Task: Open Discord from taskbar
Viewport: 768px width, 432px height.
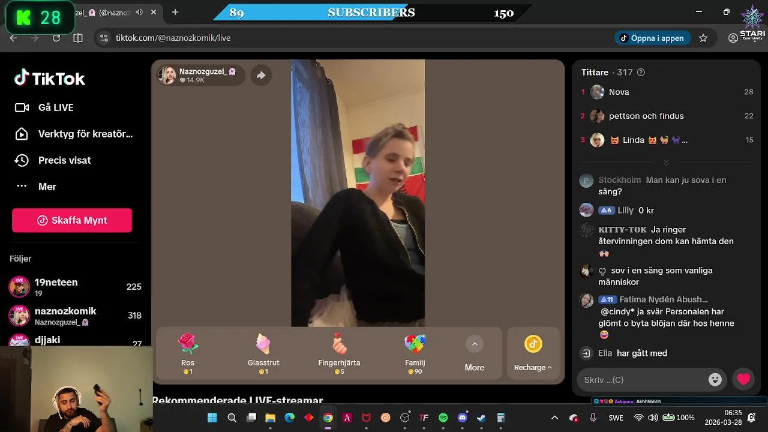Action: (x=463, y=418)
